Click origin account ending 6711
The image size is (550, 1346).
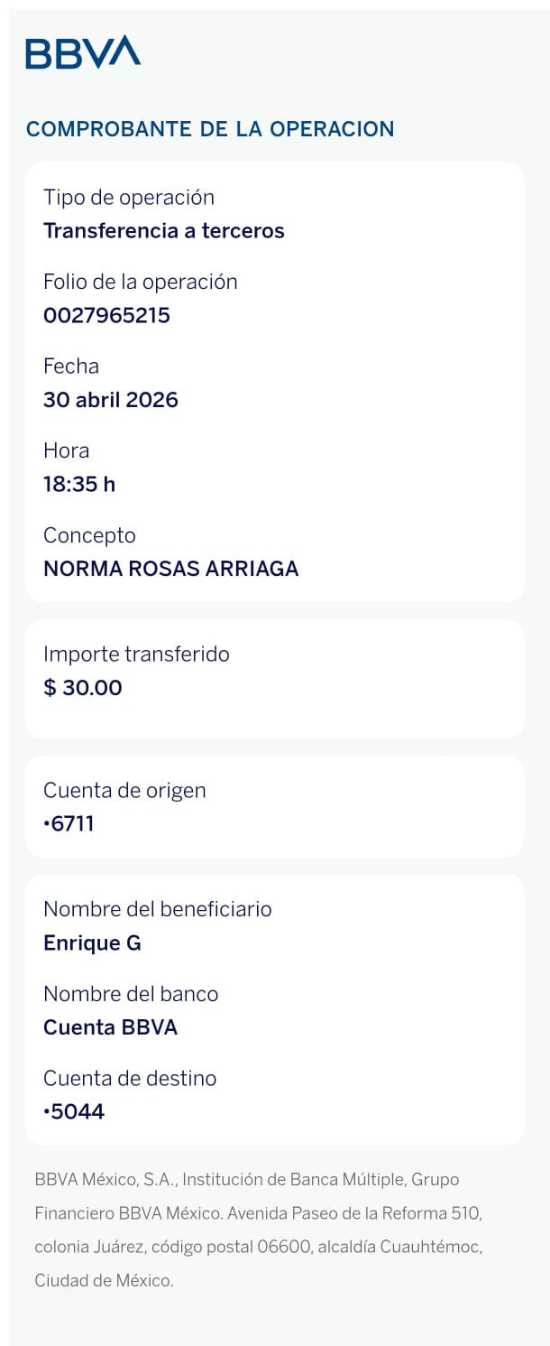[69, 824]
